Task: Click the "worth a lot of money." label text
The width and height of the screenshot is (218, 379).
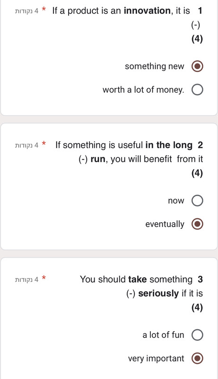Action: (x=143, y=90)
